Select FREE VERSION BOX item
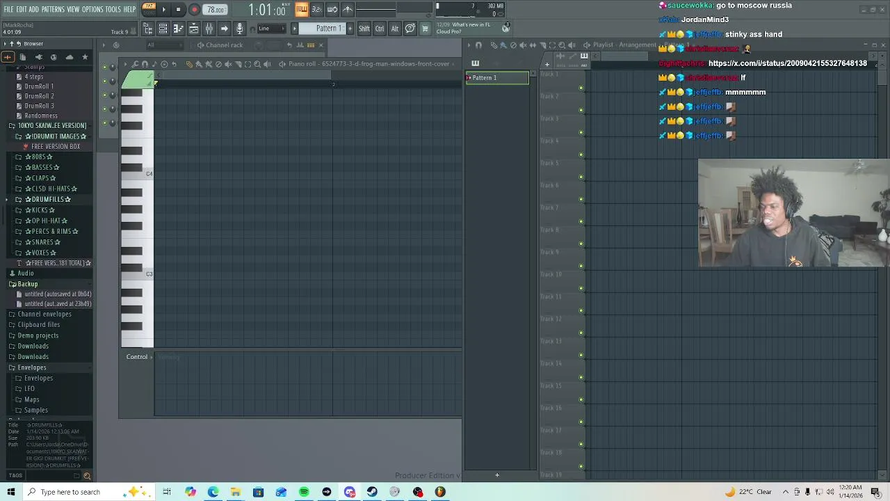 point(56,147)
